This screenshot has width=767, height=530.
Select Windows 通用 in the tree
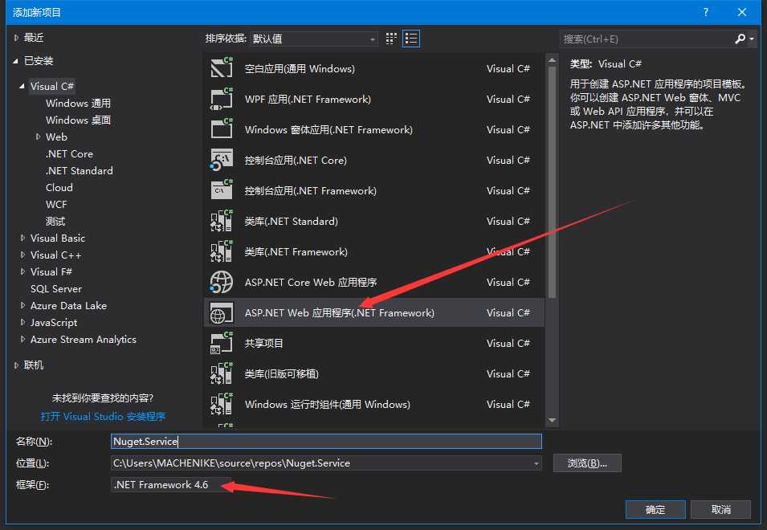click(78, 103)
